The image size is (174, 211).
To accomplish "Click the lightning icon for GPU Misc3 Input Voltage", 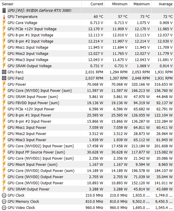I will (x=4, y=60).
